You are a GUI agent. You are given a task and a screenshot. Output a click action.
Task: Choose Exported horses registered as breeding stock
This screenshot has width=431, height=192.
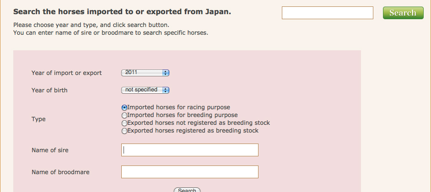coord(124,131)
